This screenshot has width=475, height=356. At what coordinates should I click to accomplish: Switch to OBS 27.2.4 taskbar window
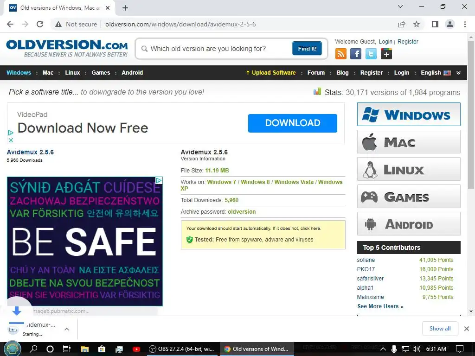182,349
